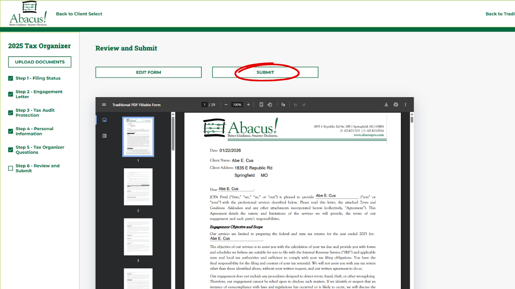Toggle Step 1 - Filing Status checkbox
This screenshot has height=289, width=515.
(11, 79)
